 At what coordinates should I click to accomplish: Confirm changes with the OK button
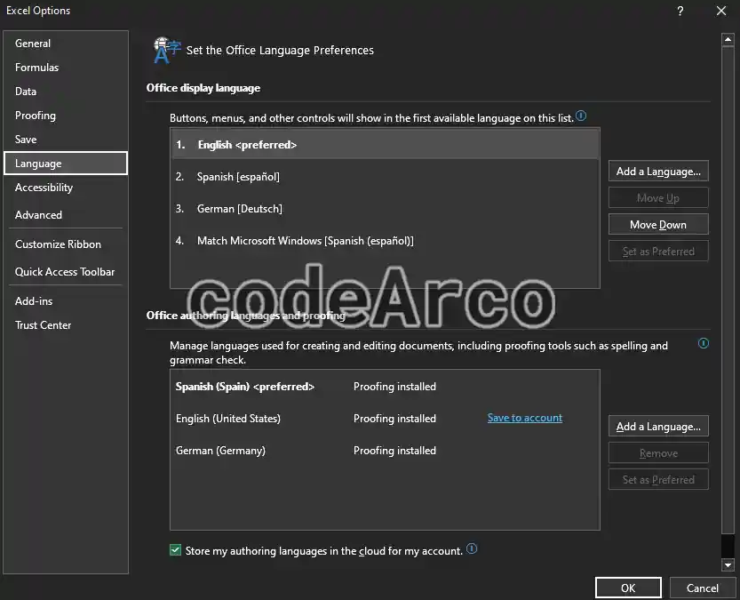[628, 588]
